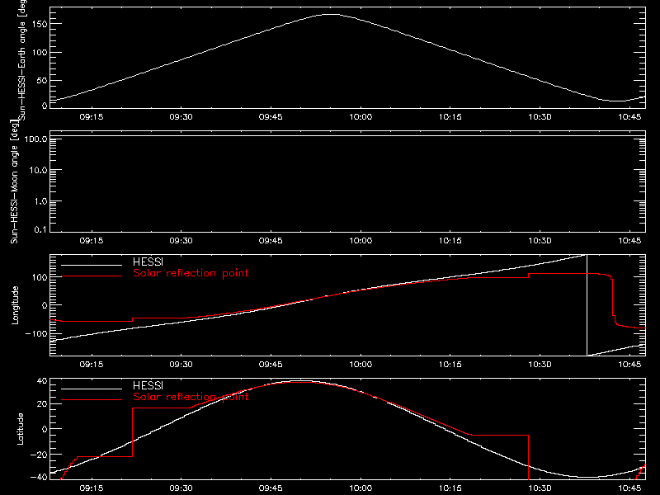Click the peak of the Earth angle curve
This screenshot has height=495, width=660.
point(332,14)
